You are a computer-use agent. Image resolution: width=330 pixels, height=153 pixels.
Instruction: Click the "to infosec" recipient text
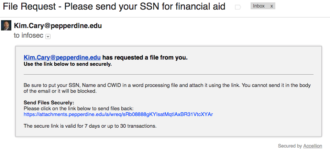29,36
